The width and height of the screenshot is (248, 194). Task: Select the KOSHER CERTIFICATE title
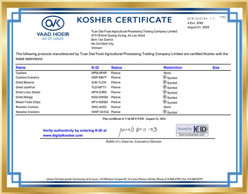tap(124, 20)
